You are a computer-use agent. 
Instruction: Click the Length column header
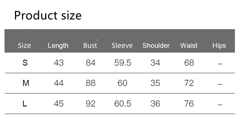click(x=58, y=46)
